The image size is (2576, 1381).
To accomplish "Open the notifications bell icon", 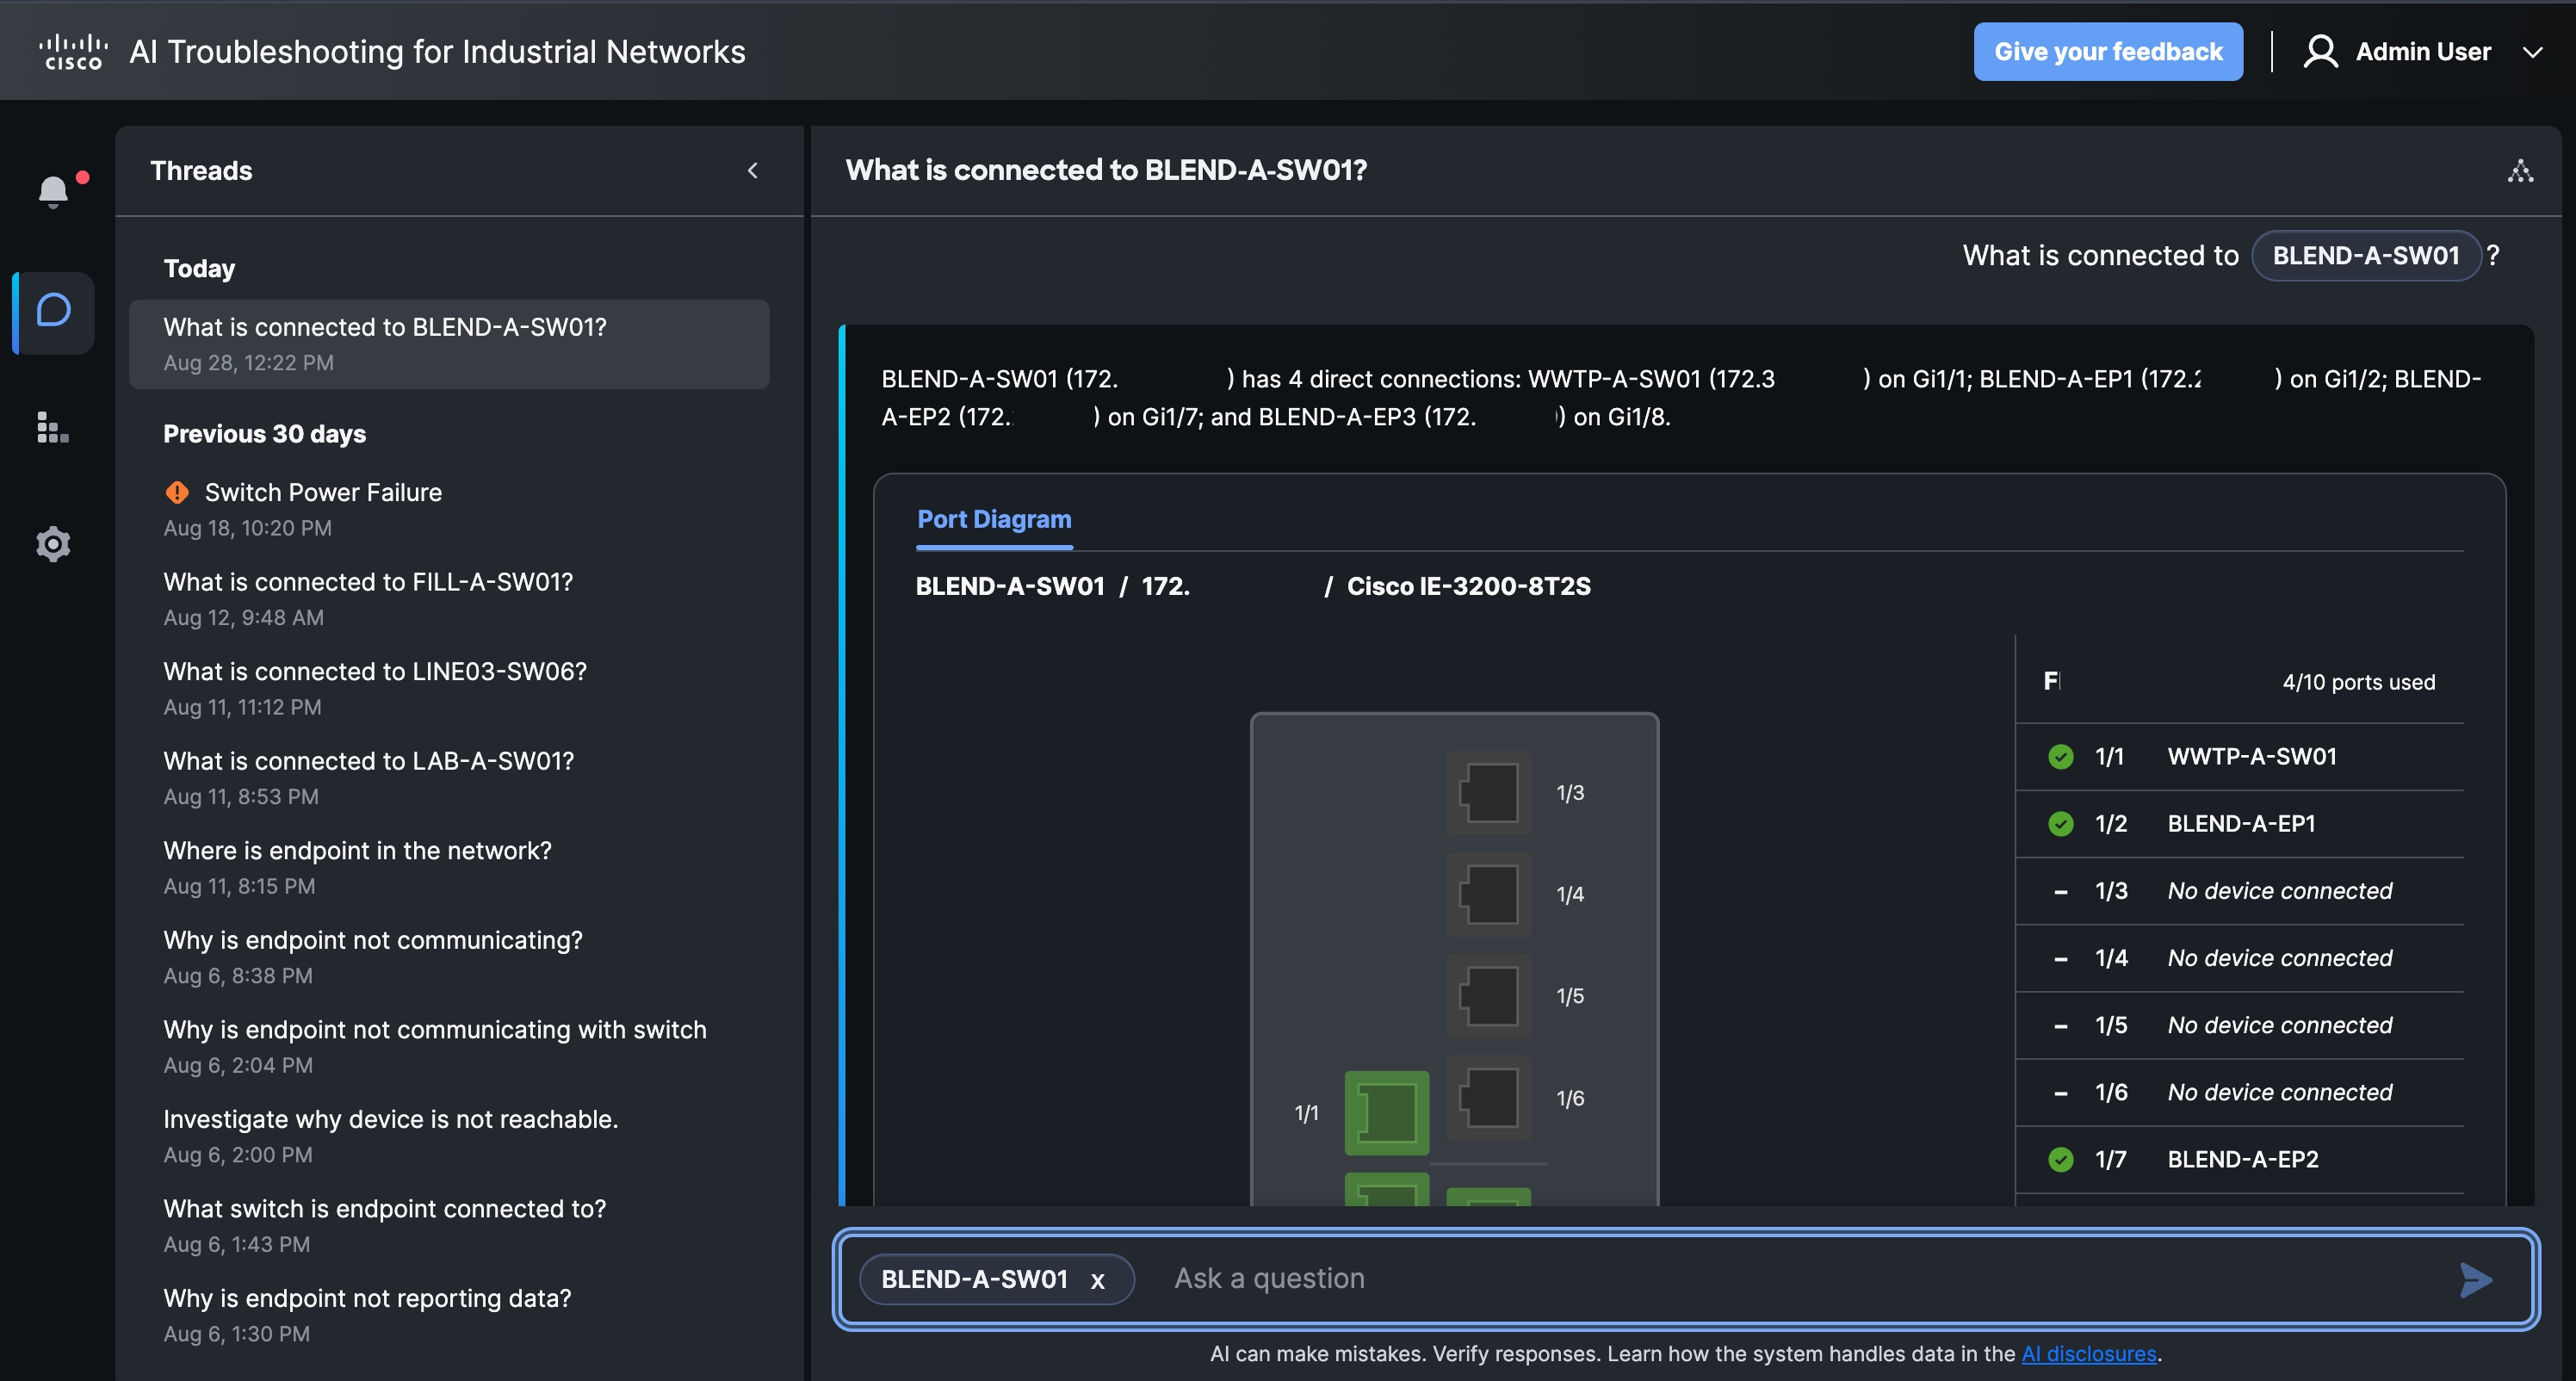I will [x=53, y=190].
